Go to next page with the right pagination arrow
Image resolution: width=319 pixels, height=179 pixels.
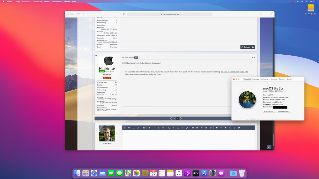pyautogui.click(x=181, y=118)
